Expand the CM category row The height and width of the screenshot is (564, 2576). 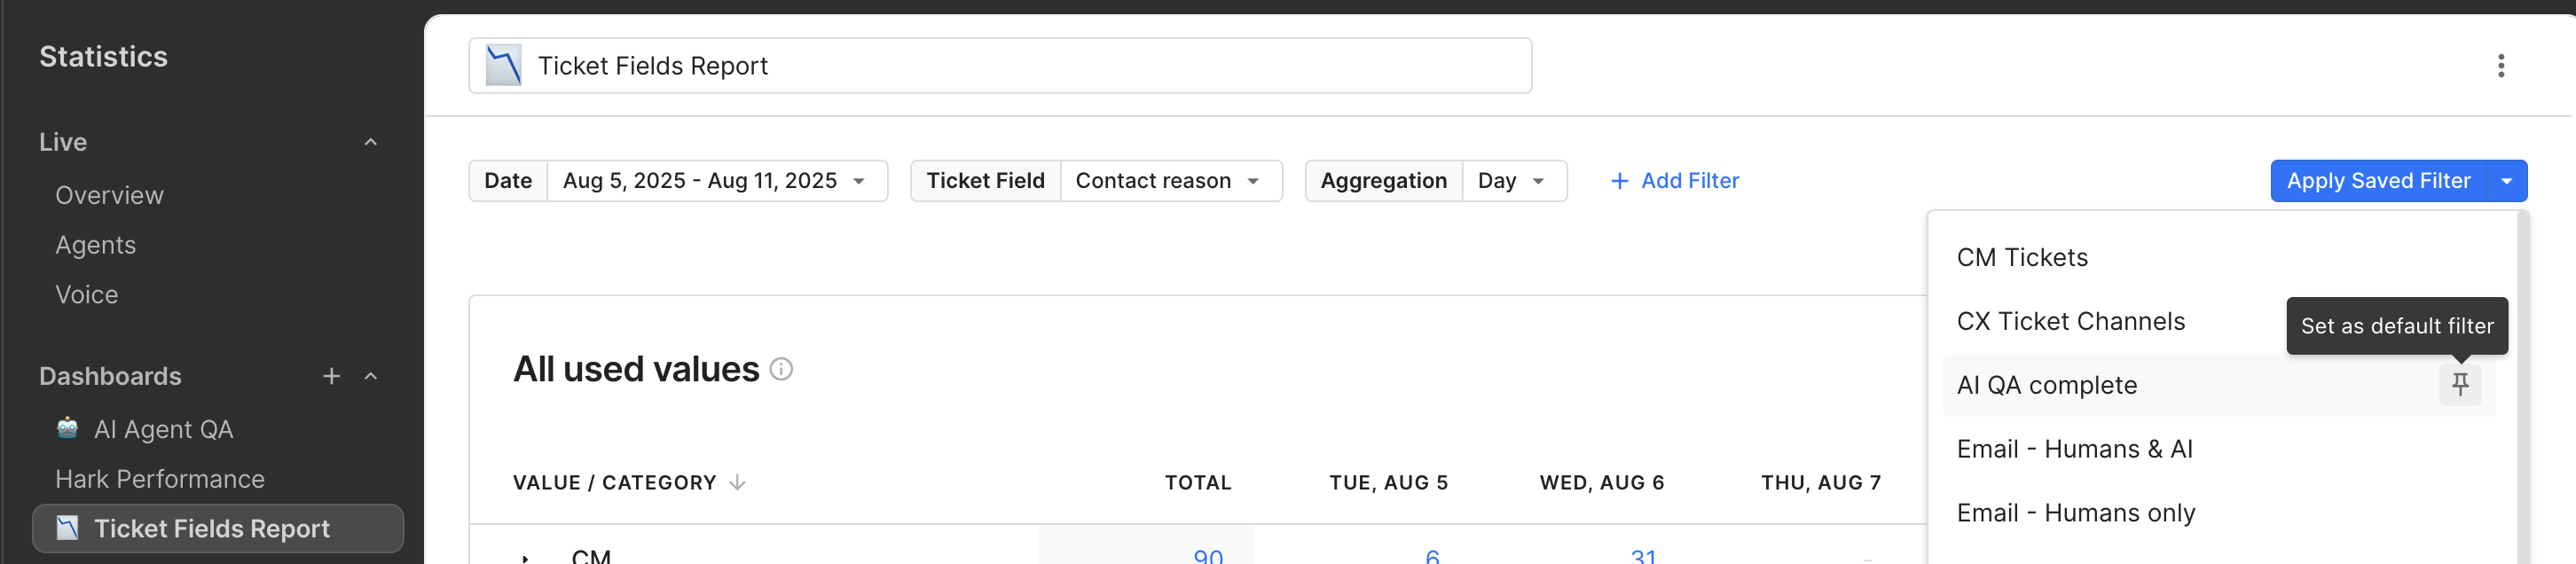pyautogui.click(x=524, y=557)
